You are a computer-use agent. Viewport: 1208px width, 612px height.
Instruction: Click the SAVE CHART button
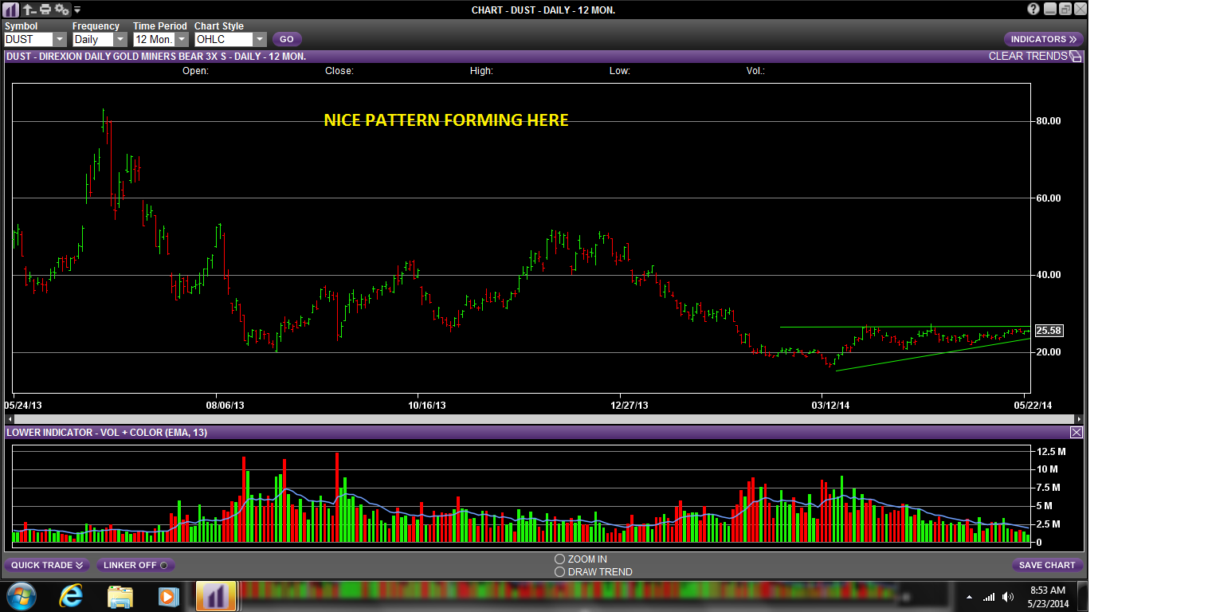point(1048,565)
